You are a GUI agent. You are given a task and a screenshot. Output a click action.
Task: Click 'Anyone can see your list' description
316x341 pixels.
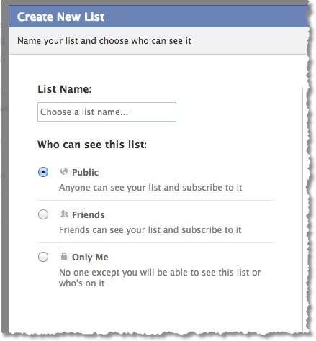click(150, 188)
